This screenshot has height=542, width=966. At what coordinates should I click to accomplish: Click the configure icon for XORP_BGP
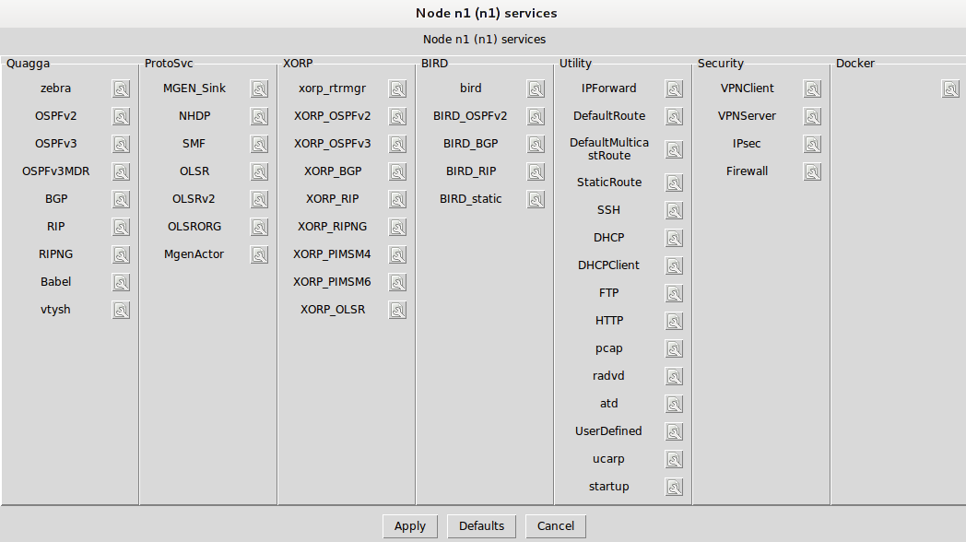pos(397,171)
